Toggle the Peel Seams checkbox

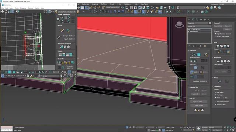[x=215, y=95]
